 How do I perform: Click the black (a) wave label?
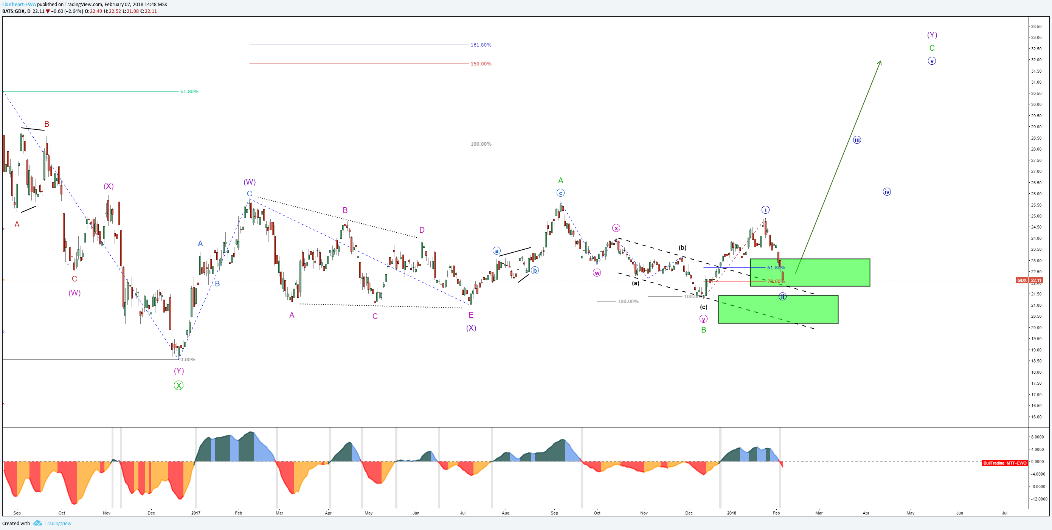pyautogui.click(x=635, y=283)
